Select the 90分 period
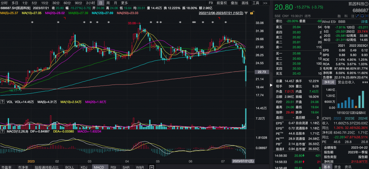Image resolution: width=369 pixels, height=169 pixels. tap(79, 3)
